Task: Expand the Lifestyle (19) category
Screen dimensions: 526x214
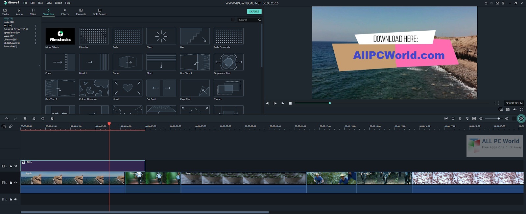Action: [x=36, y=40]
